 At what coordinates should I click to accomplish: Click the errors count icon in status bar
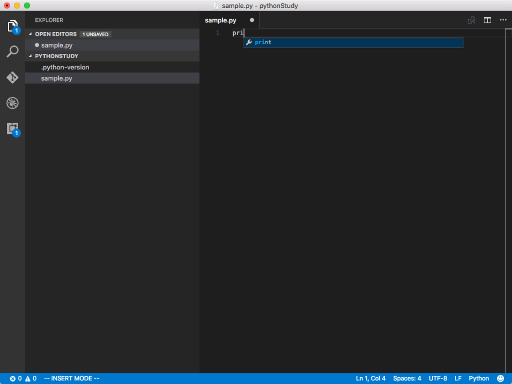[x=13, y=379]
